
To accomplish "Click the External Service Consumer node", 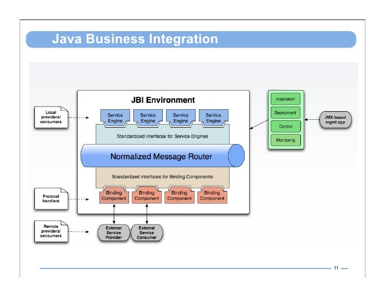I will (146, 233).
